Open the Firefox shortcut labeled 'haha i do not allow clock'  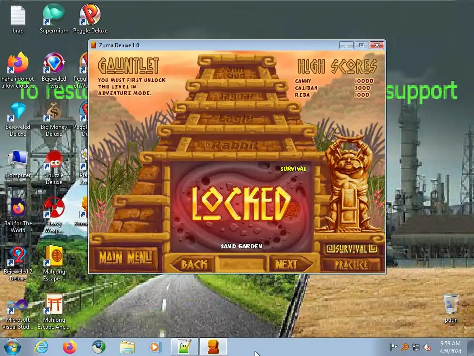click(18, 70)
